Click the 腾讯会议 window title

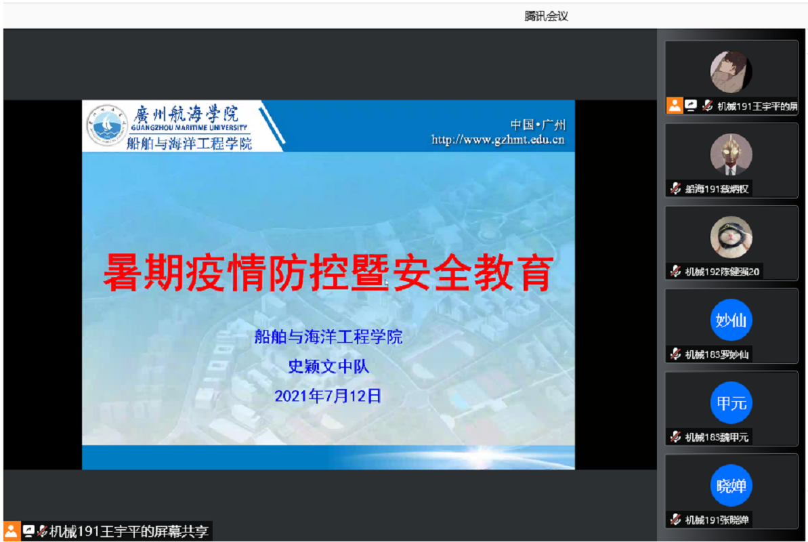tap(546, 16)
